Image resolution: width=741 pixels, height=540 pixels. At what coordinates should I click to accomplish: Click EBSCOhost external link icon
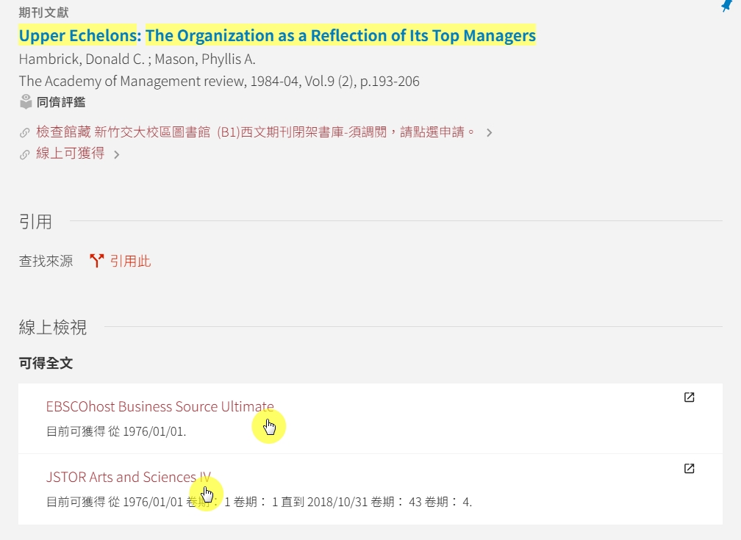689,397
